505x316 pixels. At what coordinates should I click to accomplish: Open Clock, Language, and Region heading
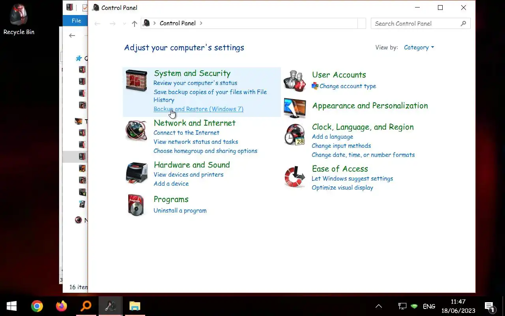pos(363,127)
